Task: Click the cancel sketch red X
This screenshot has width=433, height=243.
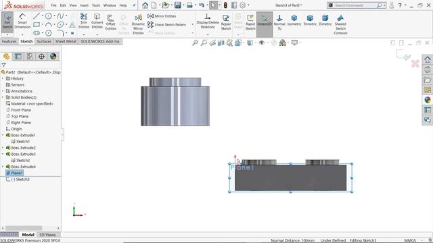Action: (415, 64)
